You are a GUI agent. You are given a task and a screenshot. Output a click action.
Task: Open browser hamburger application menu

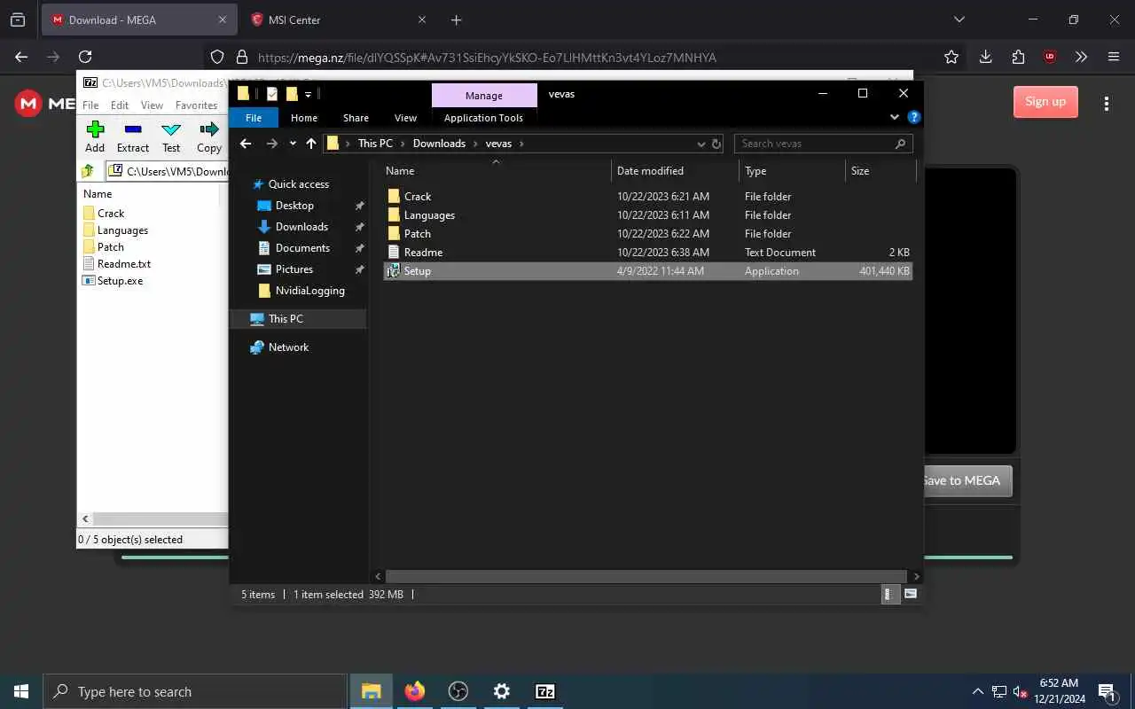1114,57
